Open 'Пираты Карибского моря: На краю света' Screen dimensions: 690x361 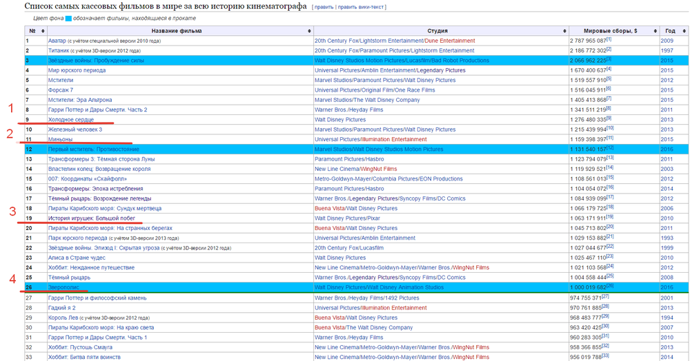[x=101, y=328]
